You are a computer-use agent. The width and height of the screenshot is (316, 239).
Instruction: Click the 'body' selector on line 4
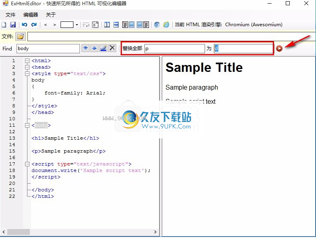(x=38, y=80)
